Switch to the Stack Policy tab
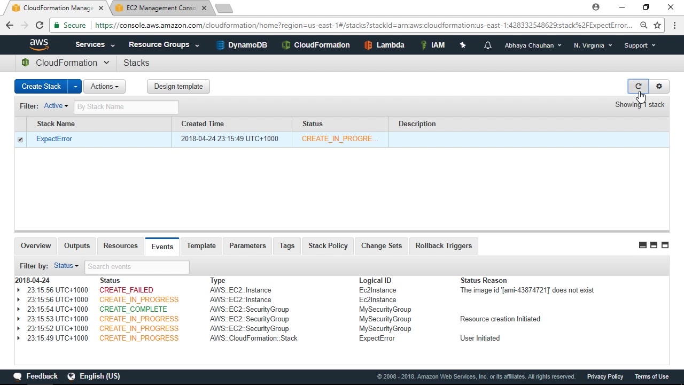Image resolution: width=684 pixels, height=385 pixels. (x=328, y=245)
